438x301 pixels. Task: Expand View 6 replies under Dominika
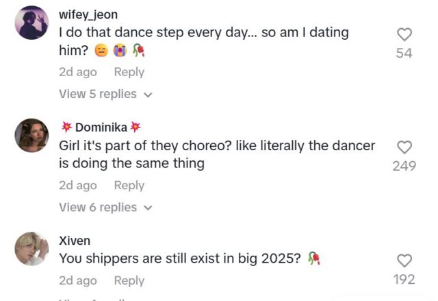pyautogui.click(x=98, y=207)
